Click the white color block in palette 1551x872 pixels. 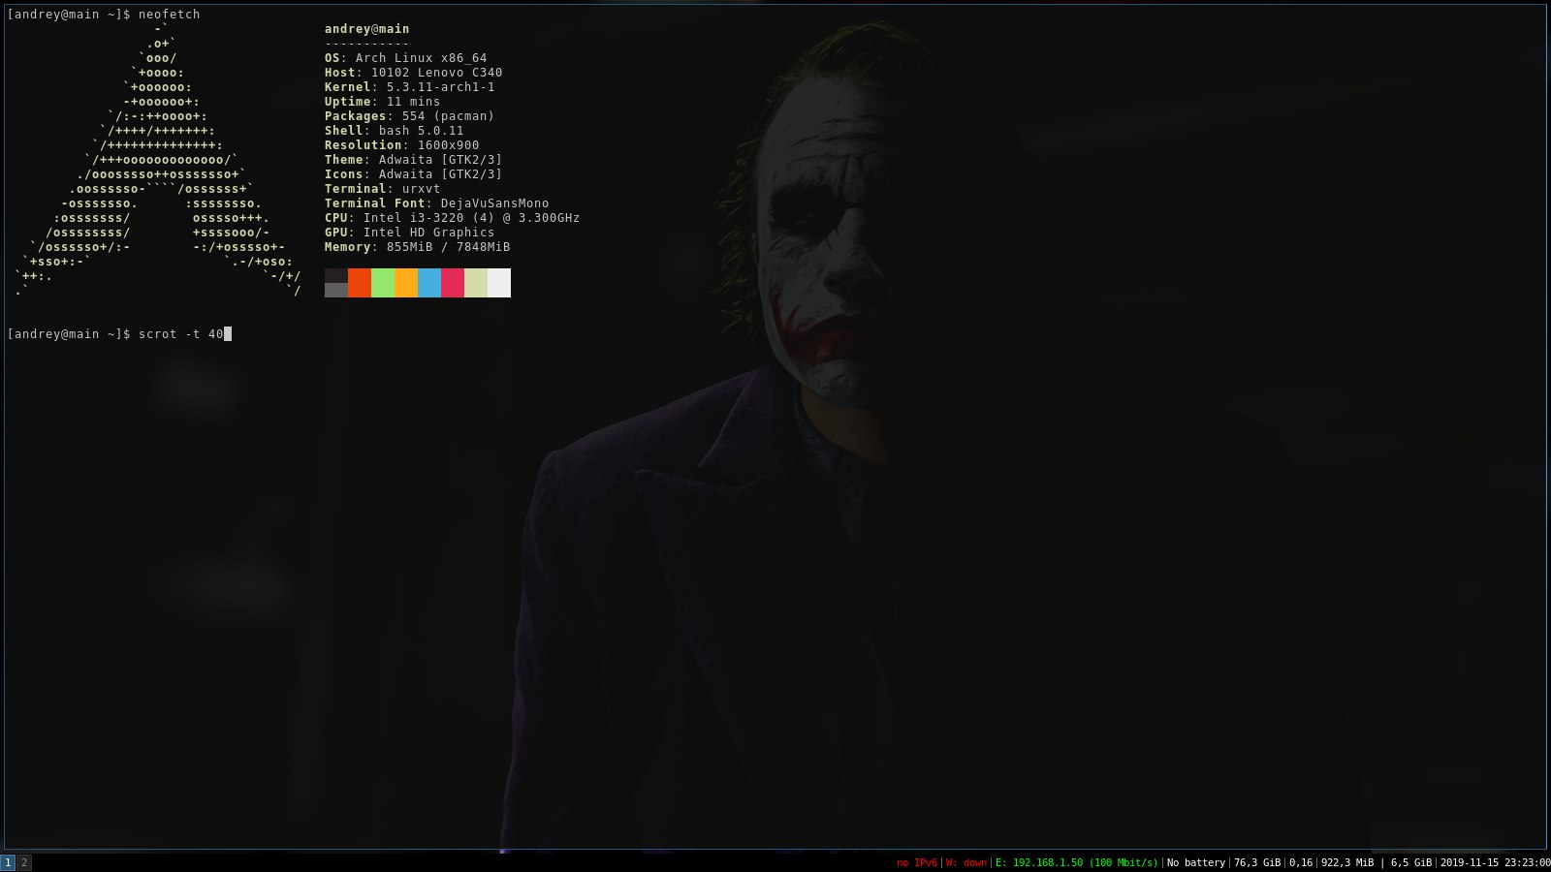point(499,283)
